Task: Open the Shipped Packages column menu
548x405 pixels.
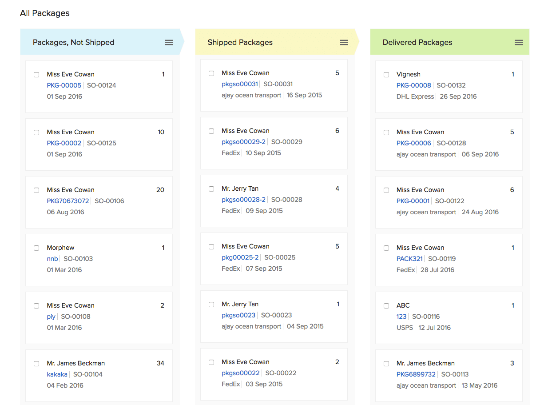Action: [344, 42]
